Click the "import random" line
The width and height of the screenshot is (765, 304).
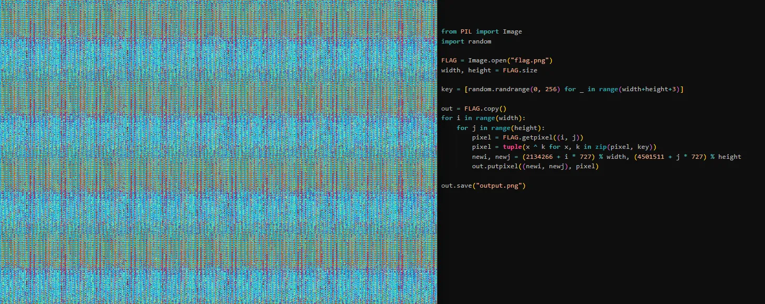[x=466, y=41]
